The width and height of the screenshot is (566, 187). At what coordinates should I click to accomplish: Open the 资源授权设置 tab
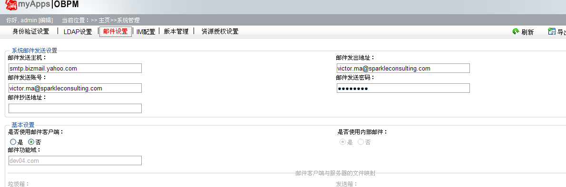coord(220,32)
